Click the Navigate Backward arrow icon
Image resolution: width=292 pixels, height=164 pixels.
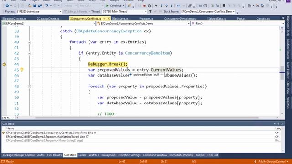7,6
